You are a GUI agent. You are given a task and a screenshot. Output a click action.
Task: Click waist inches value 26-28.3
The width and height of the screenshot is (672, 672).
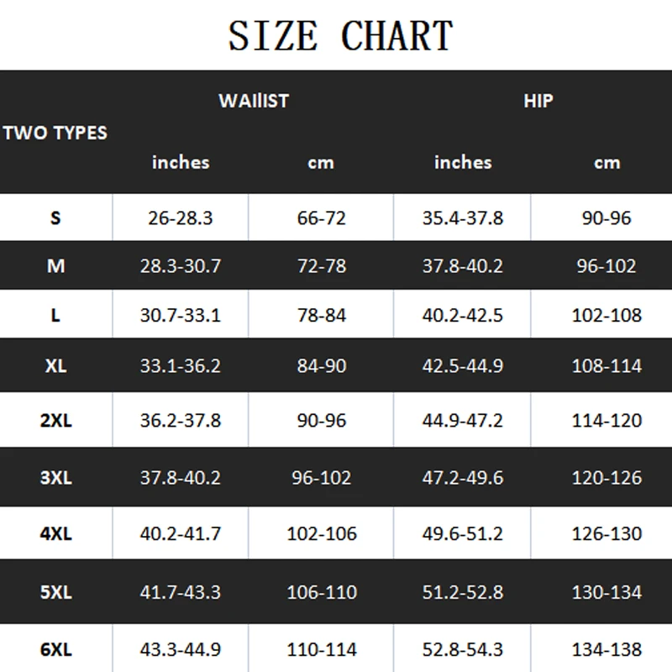click(181, 218)
